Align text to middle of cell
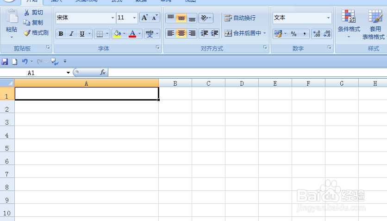The image size is (387, 221). pyautogui.click(x=181, y=18)
